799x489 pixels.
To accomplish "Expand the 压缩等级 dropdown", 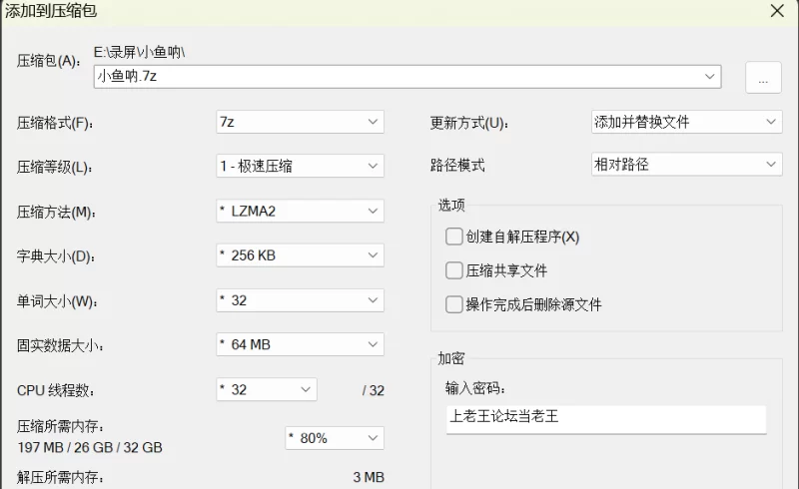I will [300, 166].
